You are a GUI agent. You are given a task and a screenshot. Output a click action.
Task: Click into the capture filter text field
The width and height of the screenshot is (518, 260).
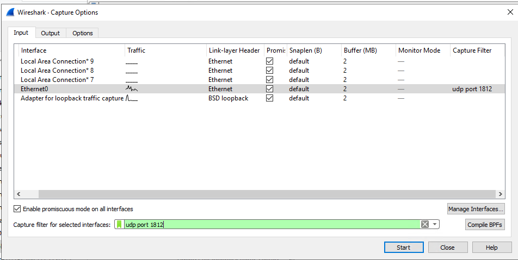click(x=272, y=225)
